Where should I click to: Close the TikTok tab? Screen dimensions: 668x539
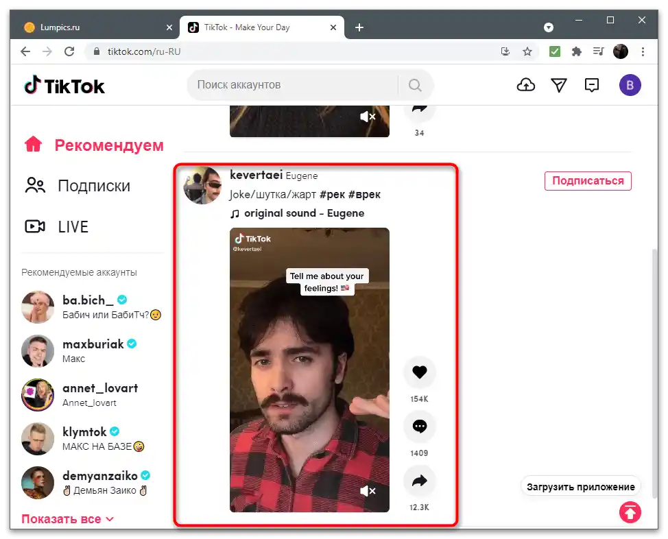(333, 27)
